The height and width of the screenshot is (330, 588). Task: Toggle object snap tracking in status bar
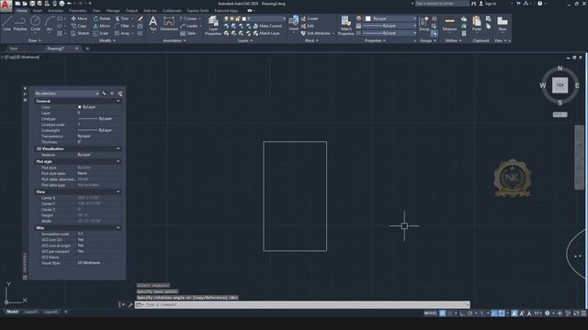[x=494, y=313]
